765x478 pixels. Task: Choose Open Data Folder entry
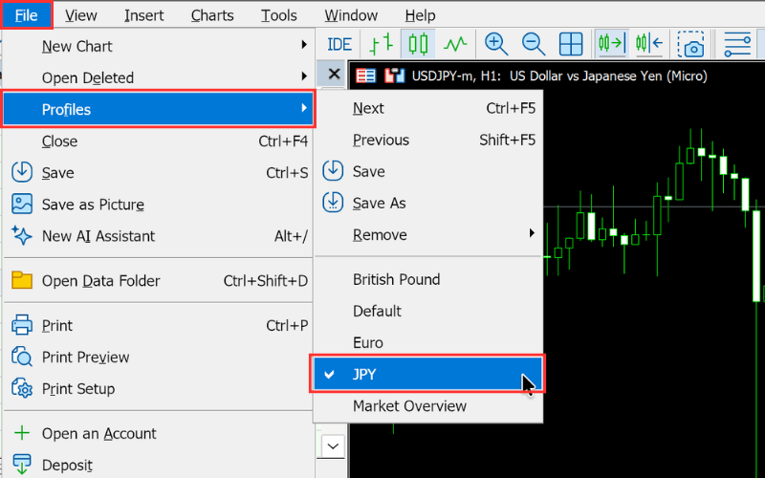click(x=158, y=281)
